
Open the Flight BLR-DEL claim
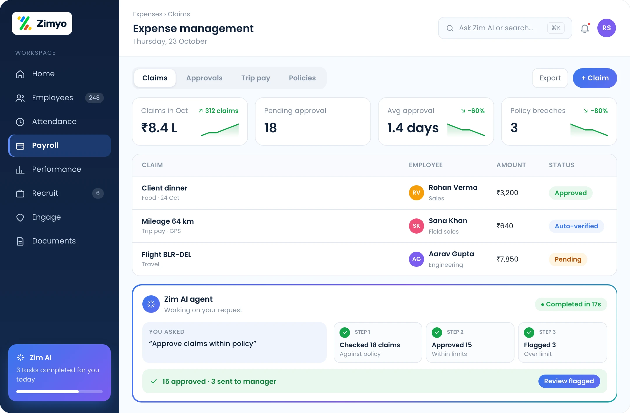tap(374, 259)
